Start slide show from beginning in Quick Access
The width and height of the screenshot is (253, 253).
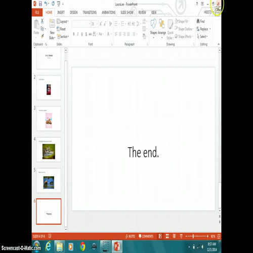click(59, 4)
